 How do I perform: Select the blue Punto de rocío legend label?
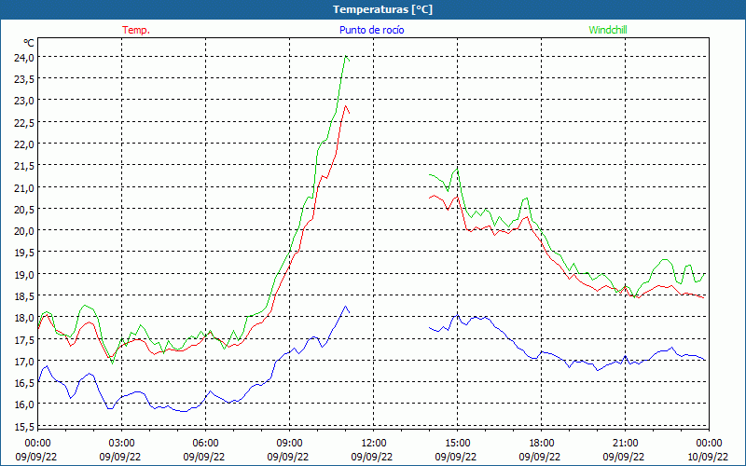click(371, 30)
